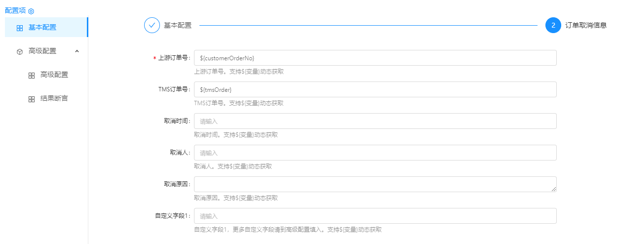Go back to 基本配置 step label
Image resolution: width=617 pixels, height=244 pixels.
coord(178,25)
